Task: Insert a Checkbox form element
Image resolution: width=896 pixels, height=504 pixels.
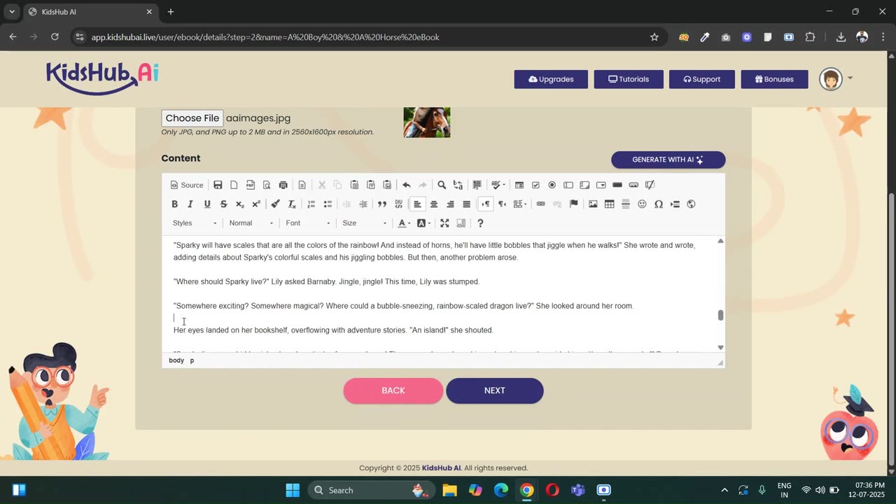Action: [x=535, y=185]
